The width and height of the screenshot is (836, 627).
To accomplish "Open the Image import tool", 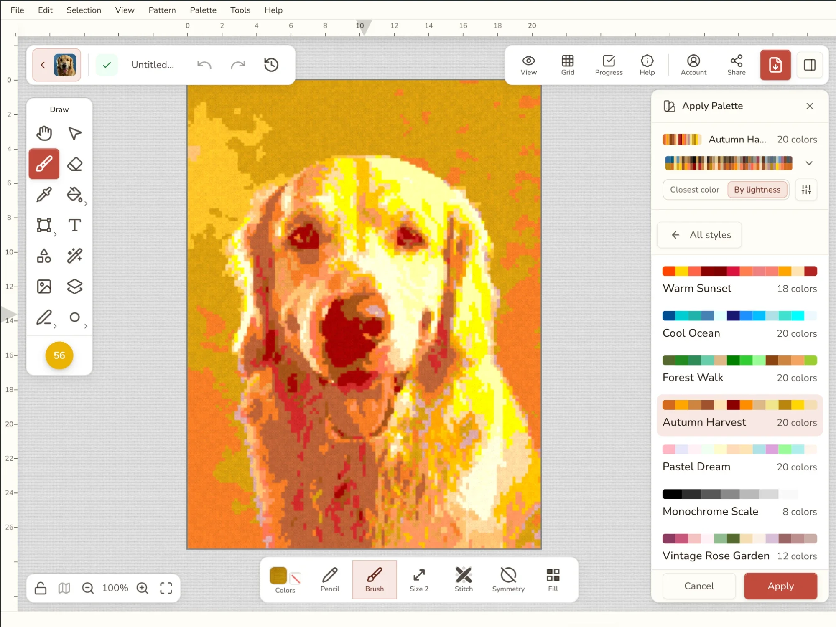I will click(44, 287).
